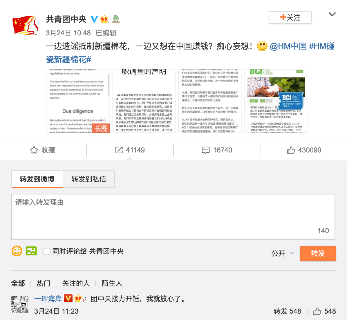The image size is (347, 320).
Task: Click the blue V verification badge
Action: pos(94,19)
